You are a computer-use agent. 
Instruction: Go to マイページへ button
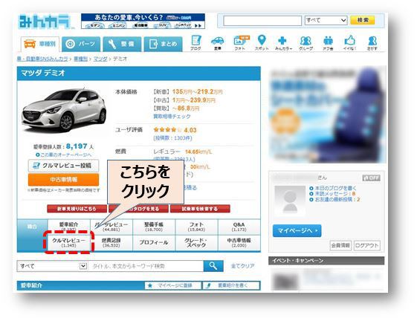click(x=297, y=230)
